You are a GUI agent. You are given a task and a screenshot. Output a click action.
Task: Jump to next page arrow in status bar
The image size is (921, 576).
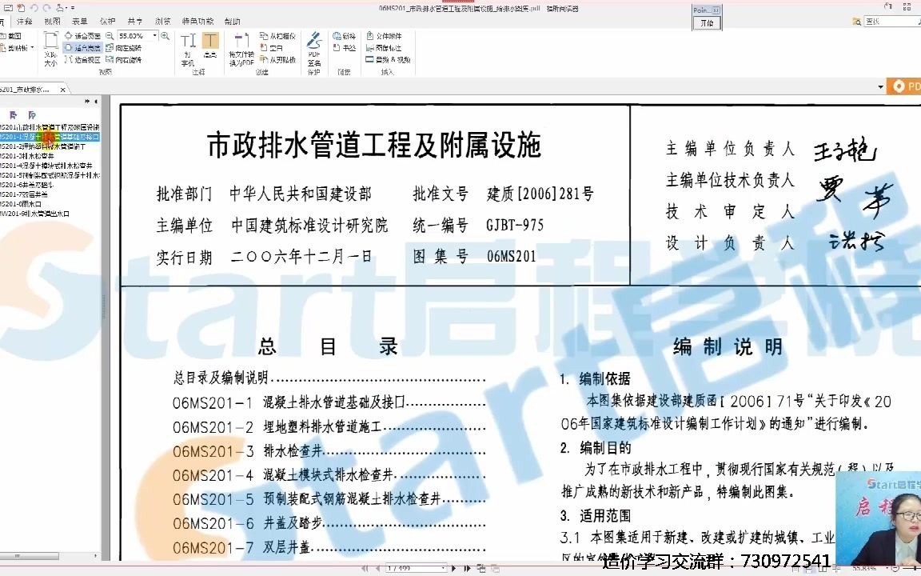(454, 568)
